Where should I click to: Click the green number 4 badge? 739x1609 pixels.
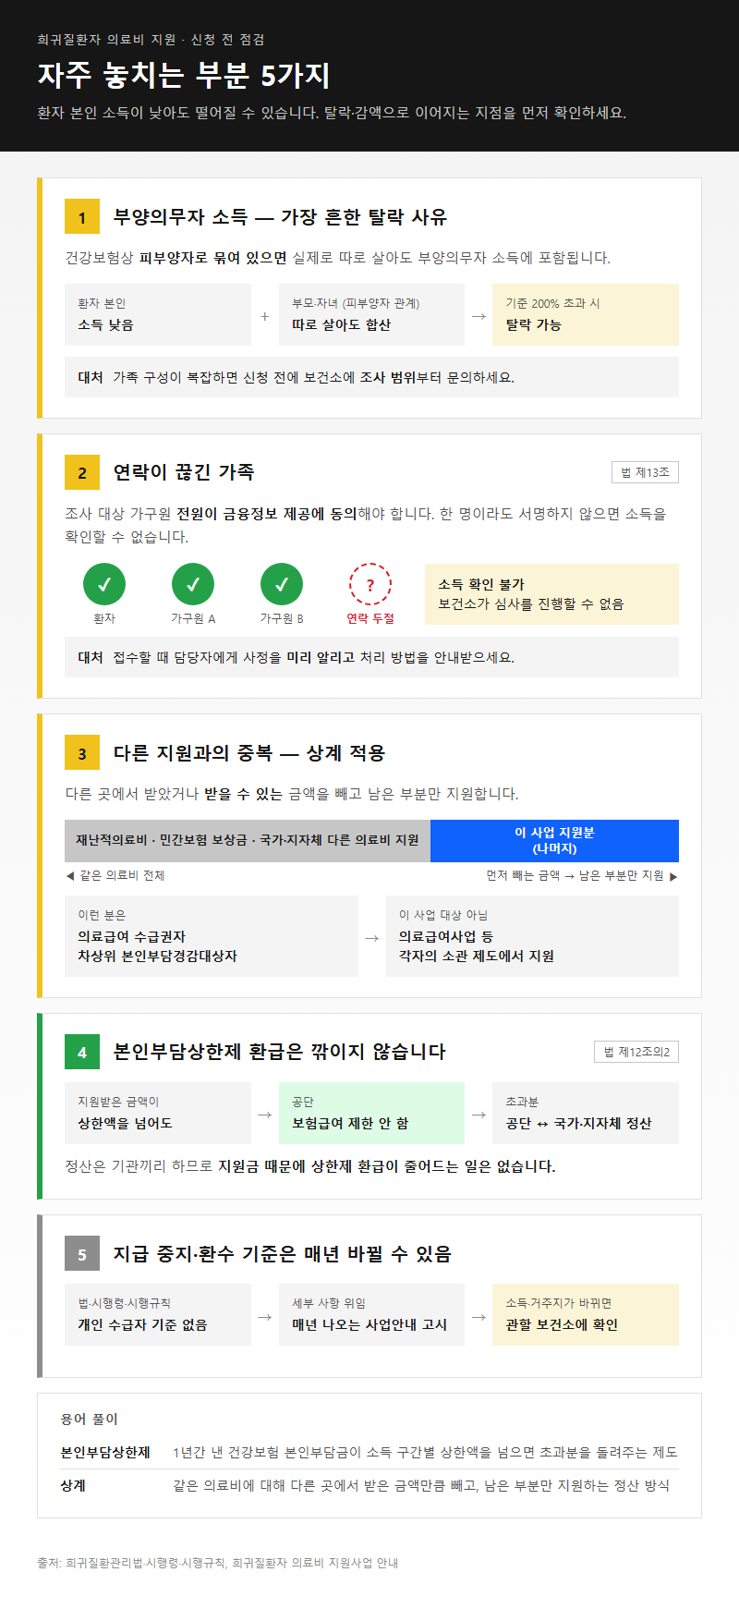(x=82, y=1052)
